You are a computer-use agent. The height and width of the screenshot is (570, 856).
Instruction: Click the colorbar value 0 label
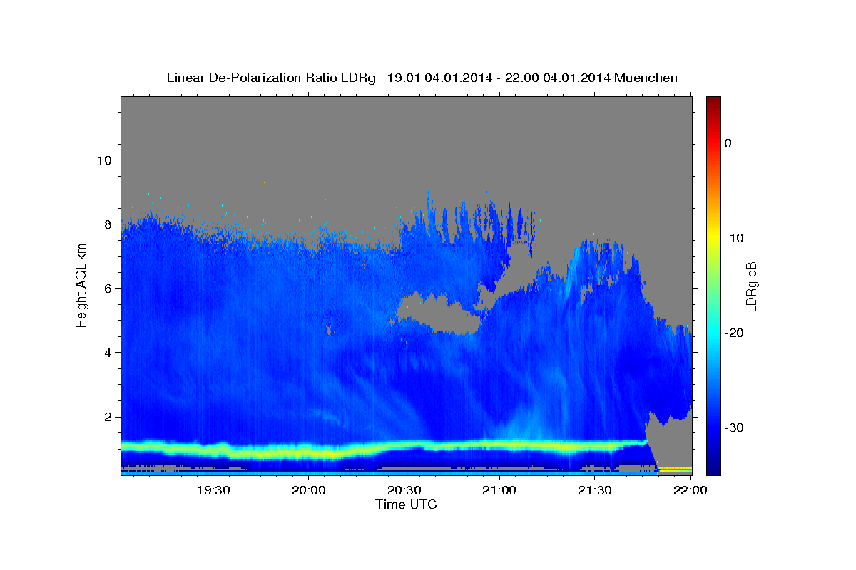[728, 143]
